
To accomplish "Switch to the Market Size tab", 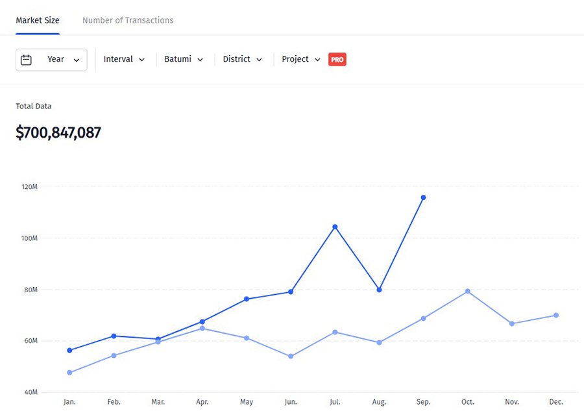I will pyautogui.click(x=38, y=20).
